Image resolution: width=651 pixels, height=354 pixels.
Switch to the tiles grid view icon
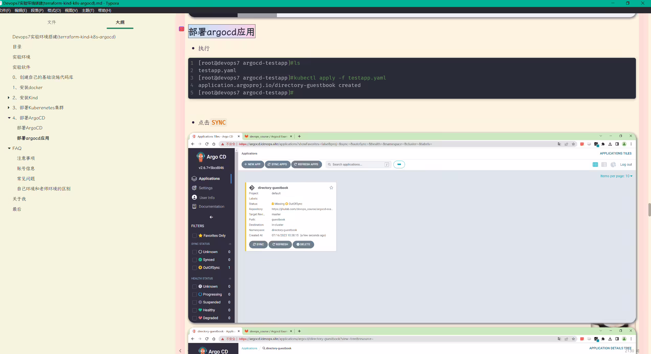[x=595, y=164]
